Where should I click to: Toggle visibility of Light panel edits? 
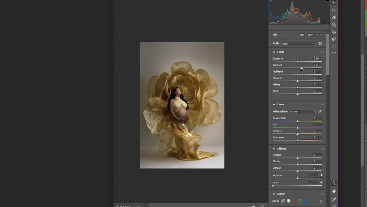(x=322, y=52)
